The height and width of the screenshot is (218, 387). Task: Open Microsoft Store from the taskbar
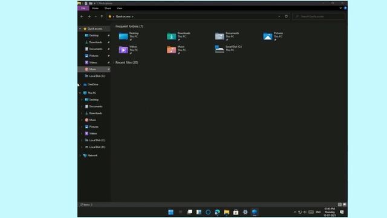tap(236, 212)
